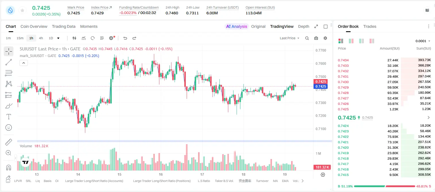Select the ruler measure tool
435x192 pixels.
click(x=9, y=142)
